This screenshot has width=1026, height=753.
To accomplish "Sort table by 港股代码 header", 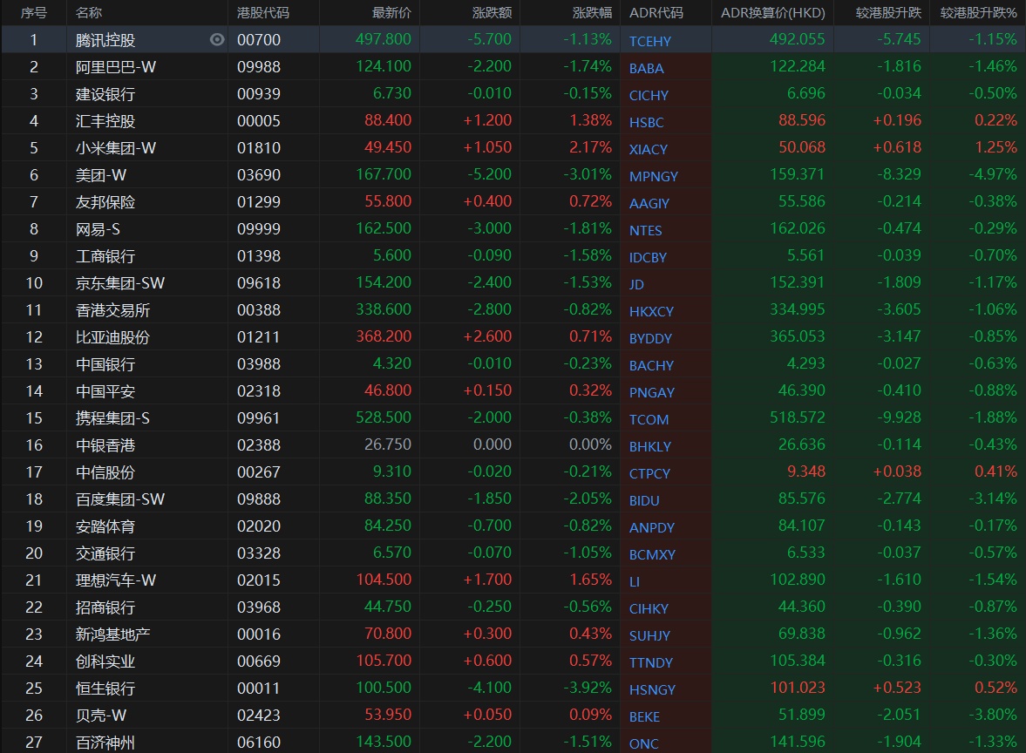I will click(x=263, y=13).
